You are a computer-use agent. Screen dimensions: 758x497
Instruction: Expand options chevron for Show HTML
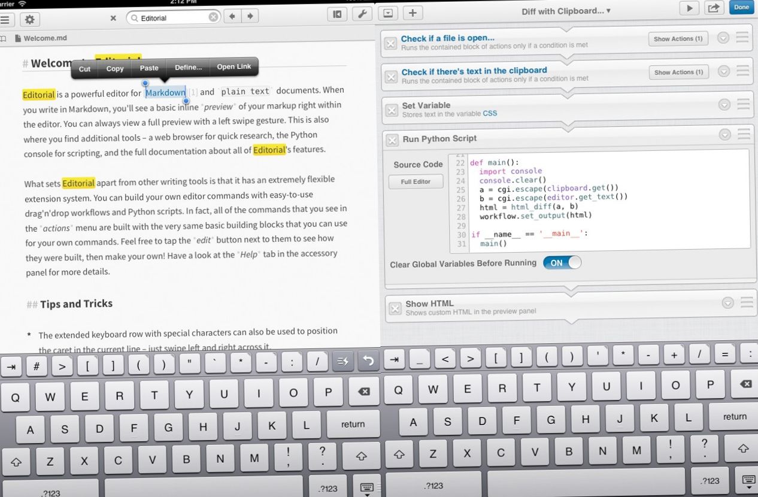click(727, 302)
